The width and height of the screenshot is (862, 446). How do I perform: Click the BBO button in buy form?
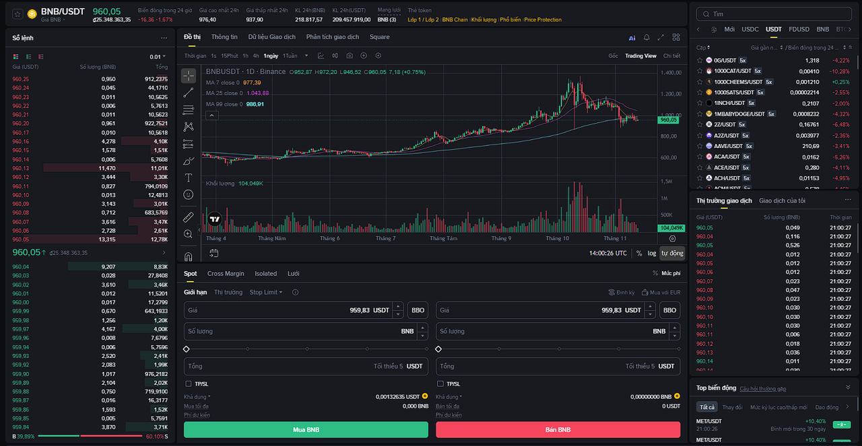pyautogui.click(x=418, y=310)
